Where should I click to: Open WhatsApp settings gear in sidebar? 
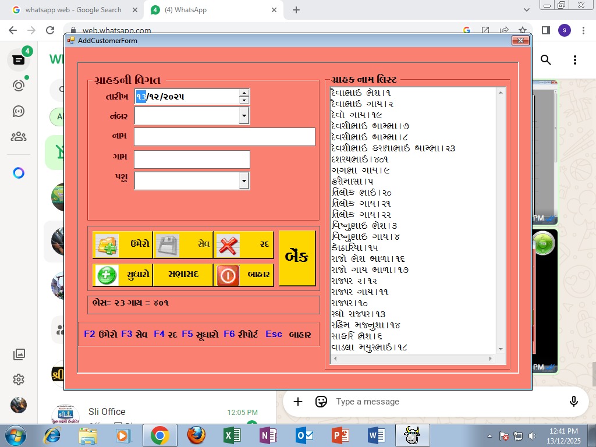(x=18, y=379)
